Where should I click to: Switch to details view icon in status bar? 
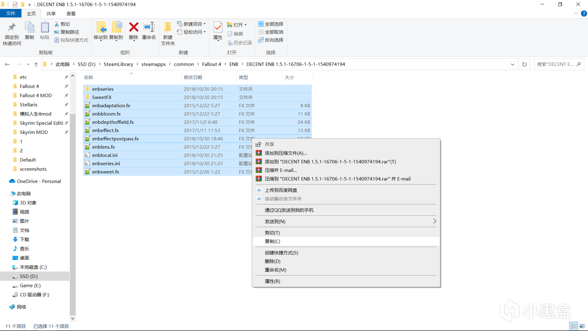[x=574, y=326]
